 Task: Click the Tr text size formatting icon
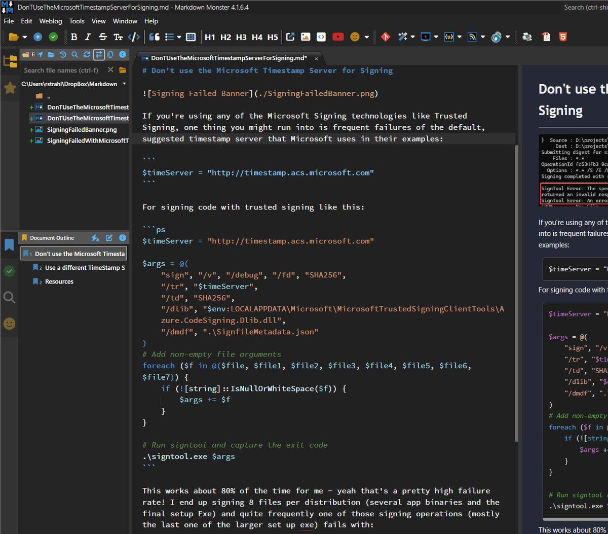118,37
